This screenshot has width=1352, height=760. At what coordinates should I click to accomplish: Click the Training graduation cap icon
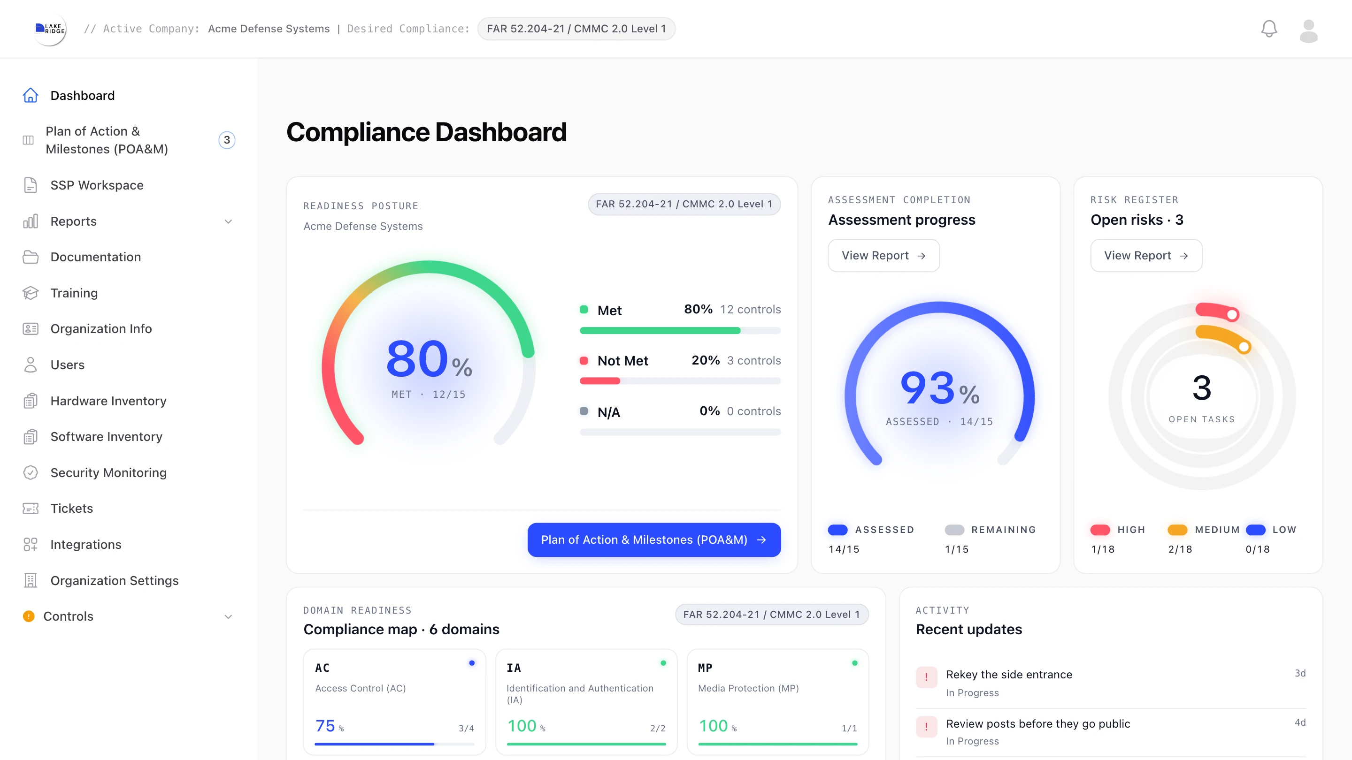click(x=31, y=293)
